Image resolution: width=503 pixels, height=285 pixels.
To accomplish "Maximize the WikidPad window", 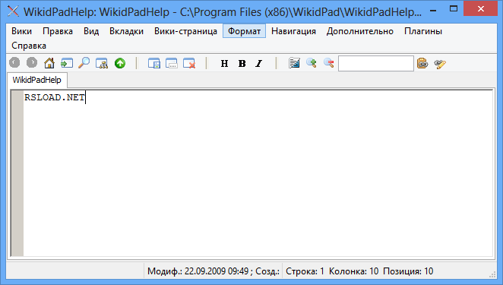I will click(x=454, y=9).
